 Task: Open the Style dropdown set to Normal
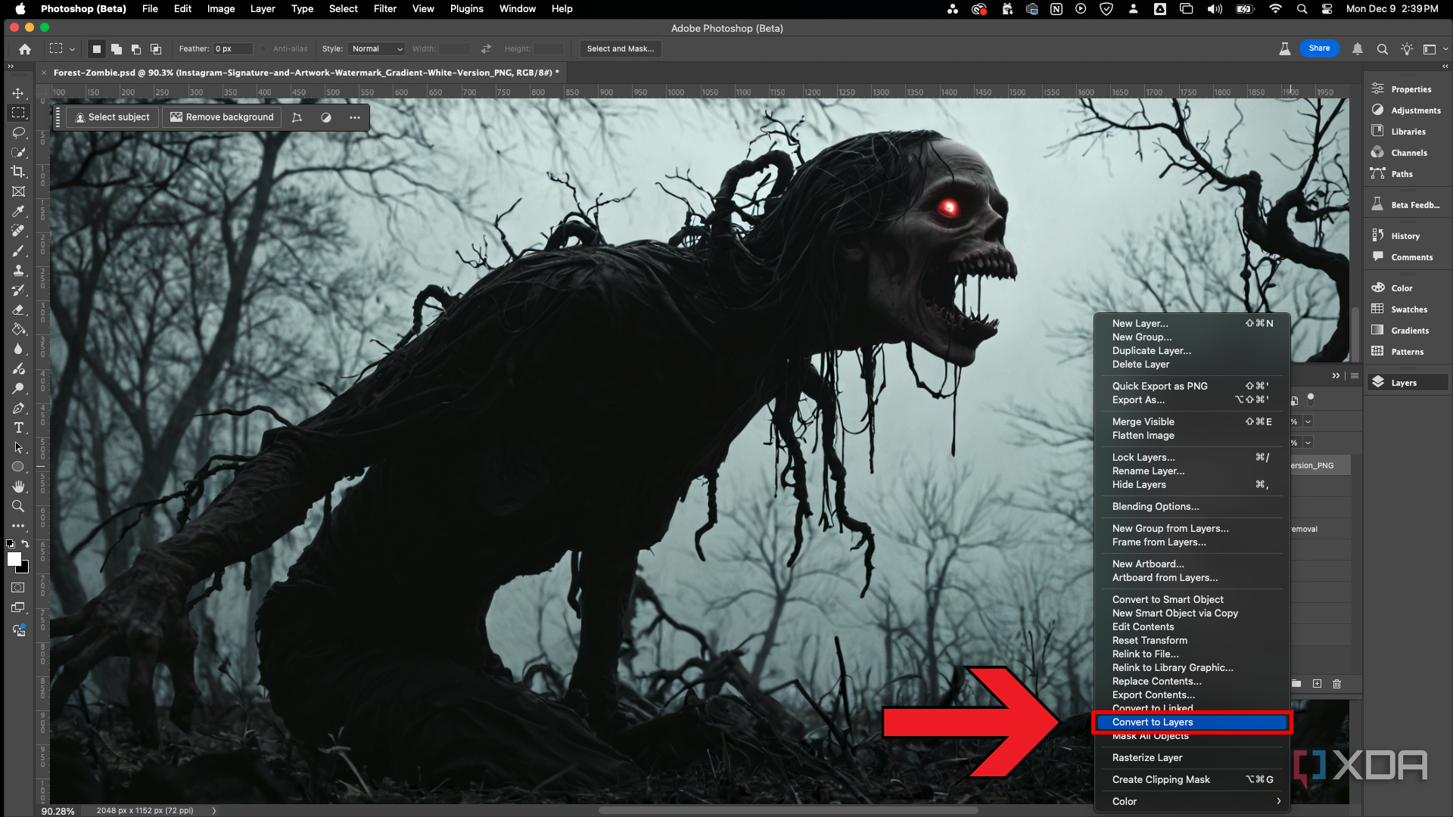pyautogui.click(x=377, y=49)
